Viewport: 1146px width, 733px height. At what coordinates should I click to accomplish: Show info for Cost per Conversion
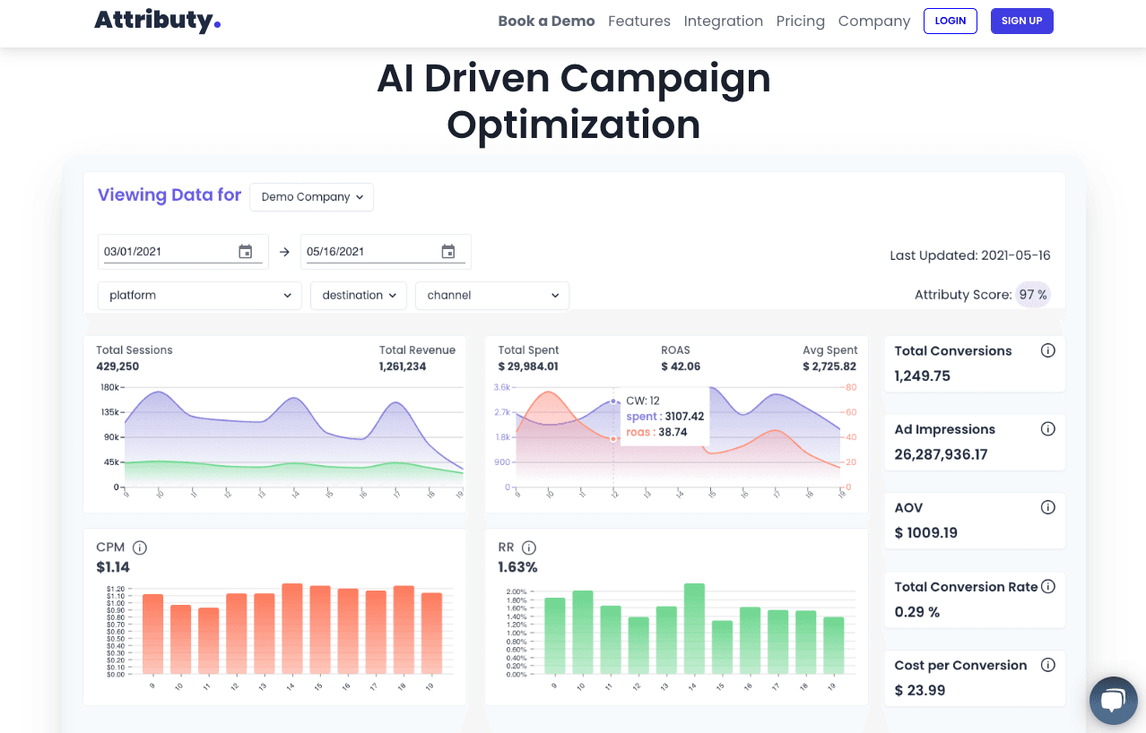(1047, 665)
